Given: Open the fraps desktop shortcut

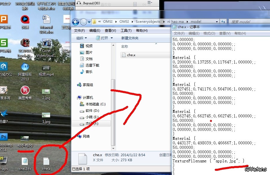Looking at the screenshot, I should pos(3,163).
